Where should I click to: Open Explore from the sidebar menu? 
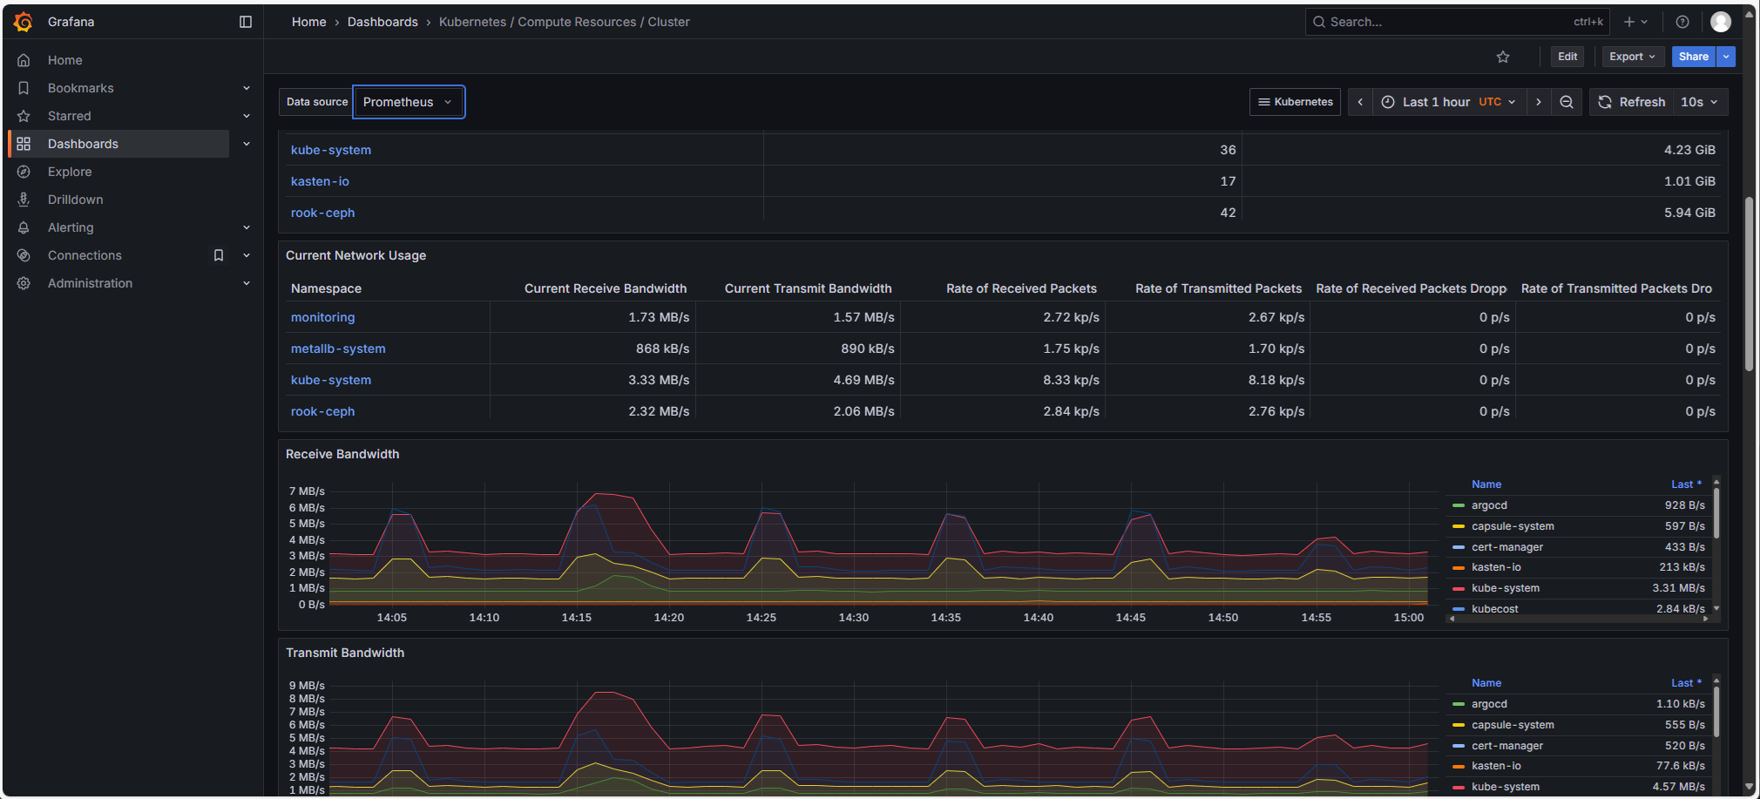click(70, 172)
